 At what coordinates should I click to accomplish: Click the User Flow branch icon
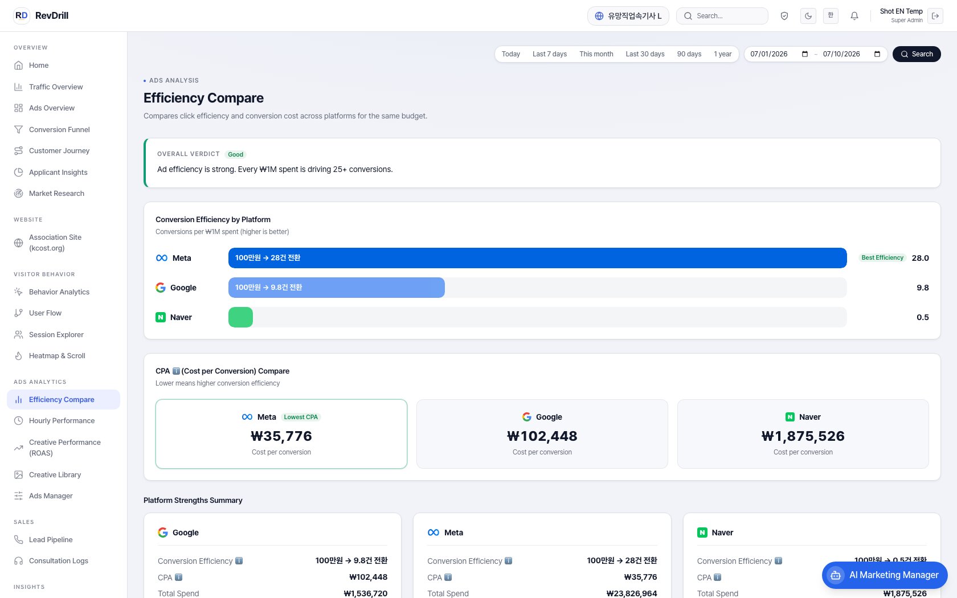pyautogui.click(x=19, y=313)
